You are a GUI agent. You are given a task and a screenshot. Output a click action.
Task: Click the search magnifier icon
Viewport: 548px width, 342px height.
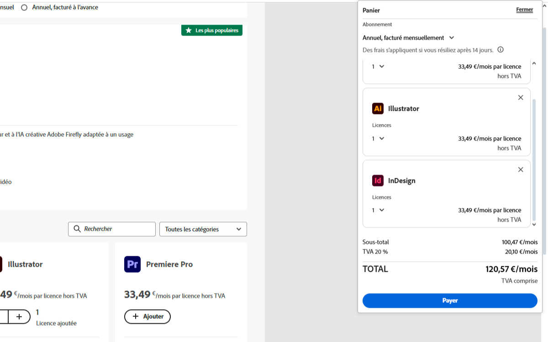pos(77,229)
